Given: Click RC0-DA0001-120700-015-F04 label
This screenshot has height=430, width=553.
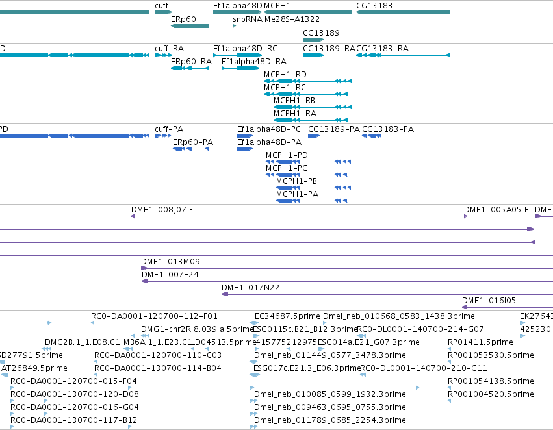Looking at the screenshot, I should tap(73, 382).
